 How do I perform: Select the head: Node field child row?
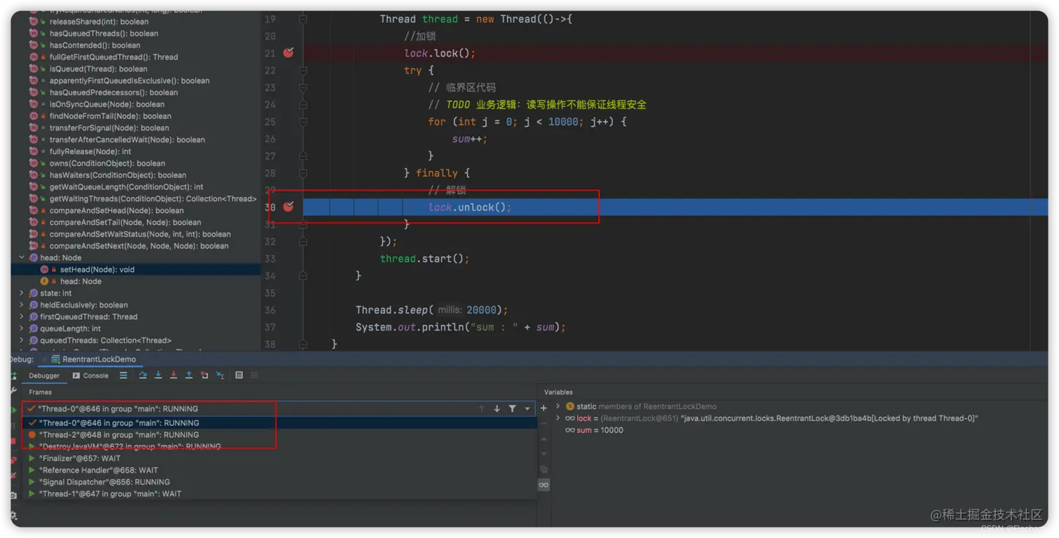(x=81, y=282)
